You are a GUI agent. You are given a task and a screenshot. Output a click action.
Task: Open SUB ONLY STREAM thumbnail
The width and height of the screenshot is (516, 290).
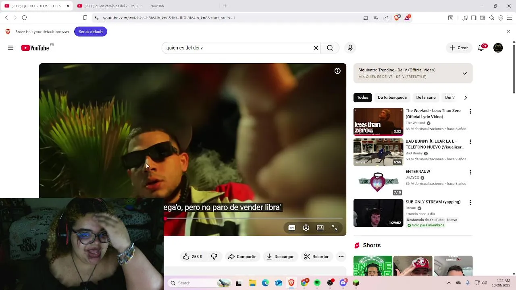point(378,213)
